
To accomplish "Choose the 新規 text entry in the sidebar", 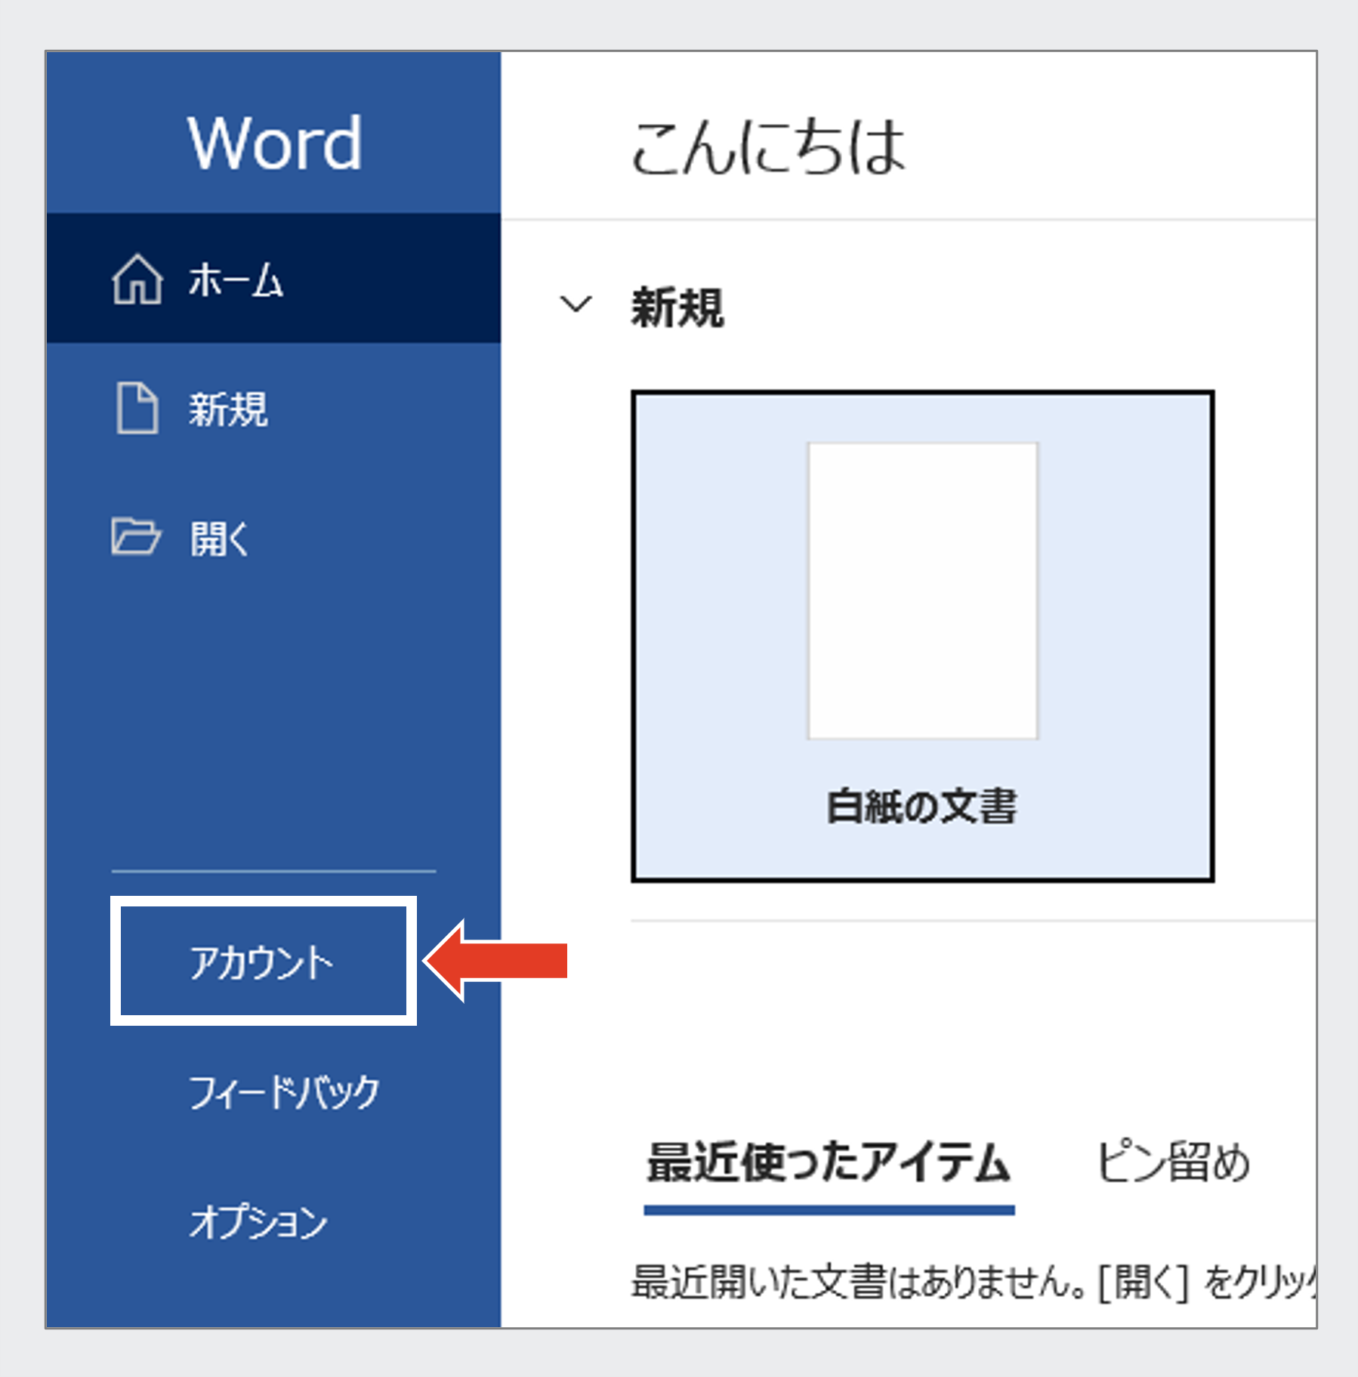I will coord(228,409).
